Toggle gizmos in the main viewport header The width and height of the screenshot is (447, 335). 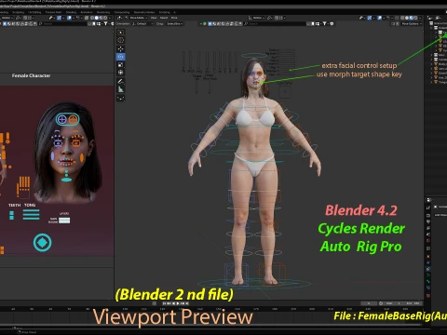tap(369, 18)
